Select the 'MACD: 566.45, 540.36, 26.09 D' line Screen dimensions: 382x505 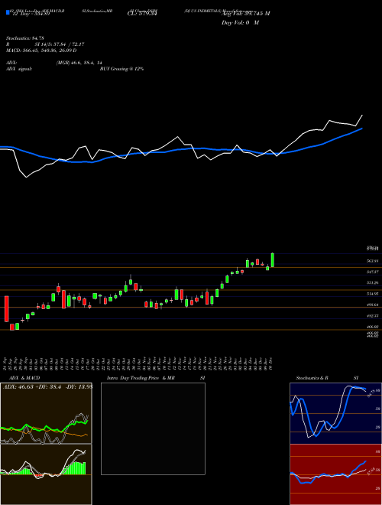41,50
